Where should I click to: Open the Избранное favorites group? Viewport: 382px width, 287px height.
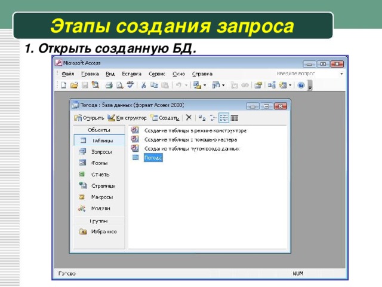(x=99, y=231)
